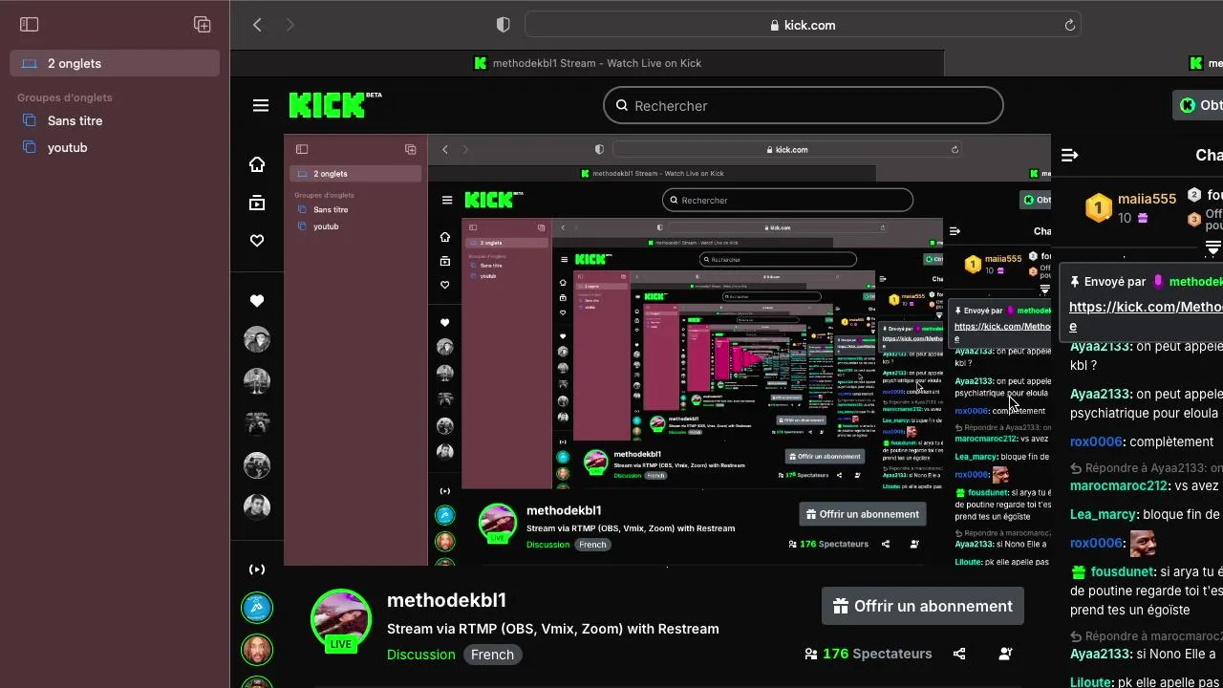Click the follow user icon beside share
1223x688 pixels.
pos(1005,654)
